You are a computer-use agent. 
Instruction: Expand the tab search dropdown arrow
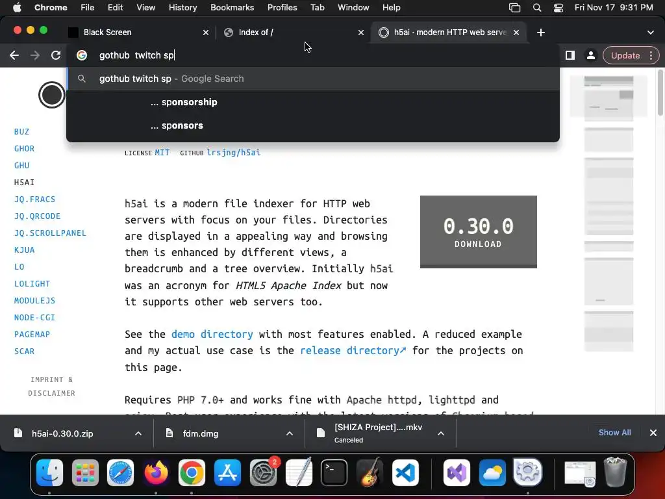[651, 32]
